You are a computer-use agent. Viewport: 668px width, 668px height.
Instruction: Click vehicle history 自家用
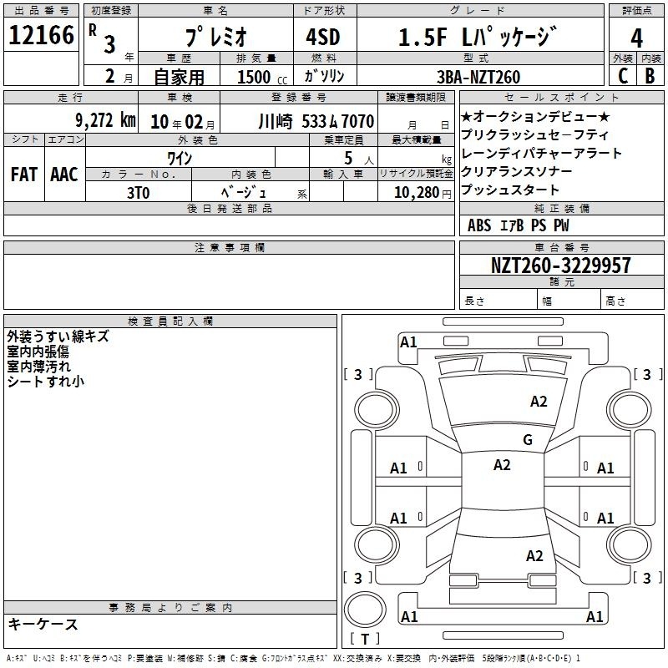coord(179,77)
